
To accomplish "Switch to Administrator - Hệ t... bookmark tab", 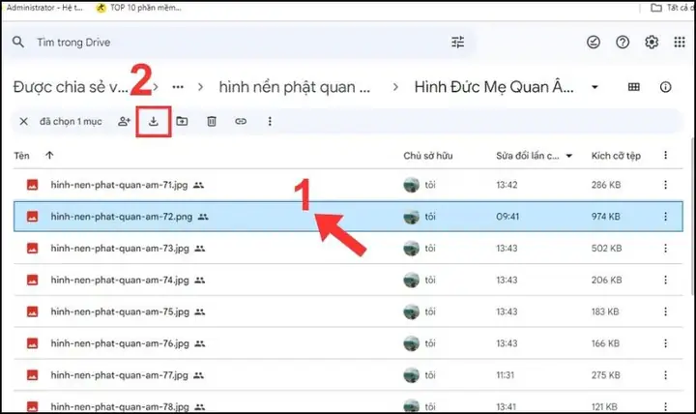I will pyautogui.click(x=43, y=8).
